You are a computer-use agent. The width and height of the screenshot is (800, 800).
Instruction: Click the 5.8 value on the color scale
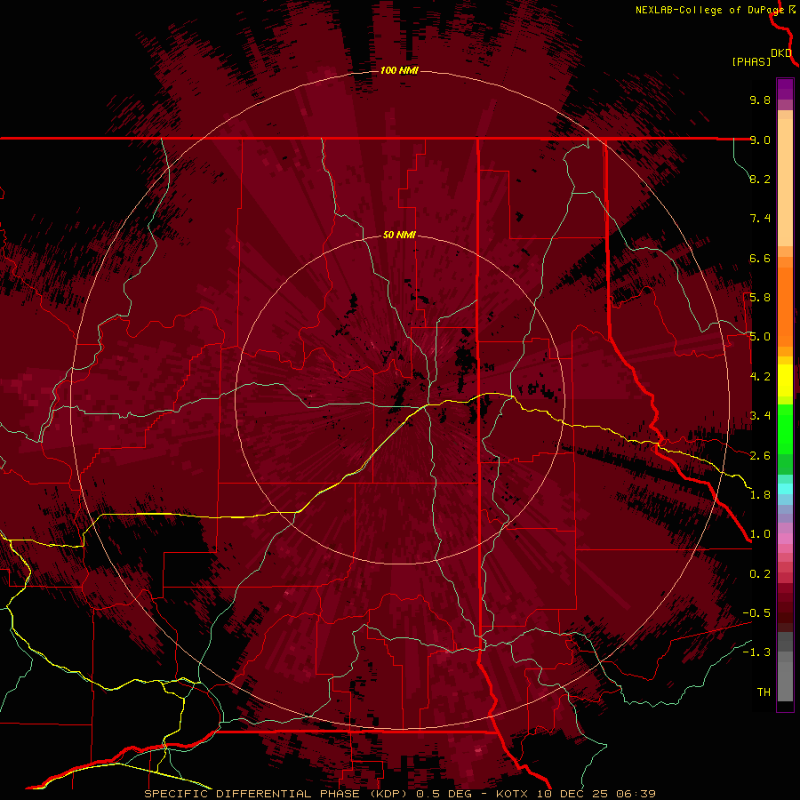(x=760, y=298)
